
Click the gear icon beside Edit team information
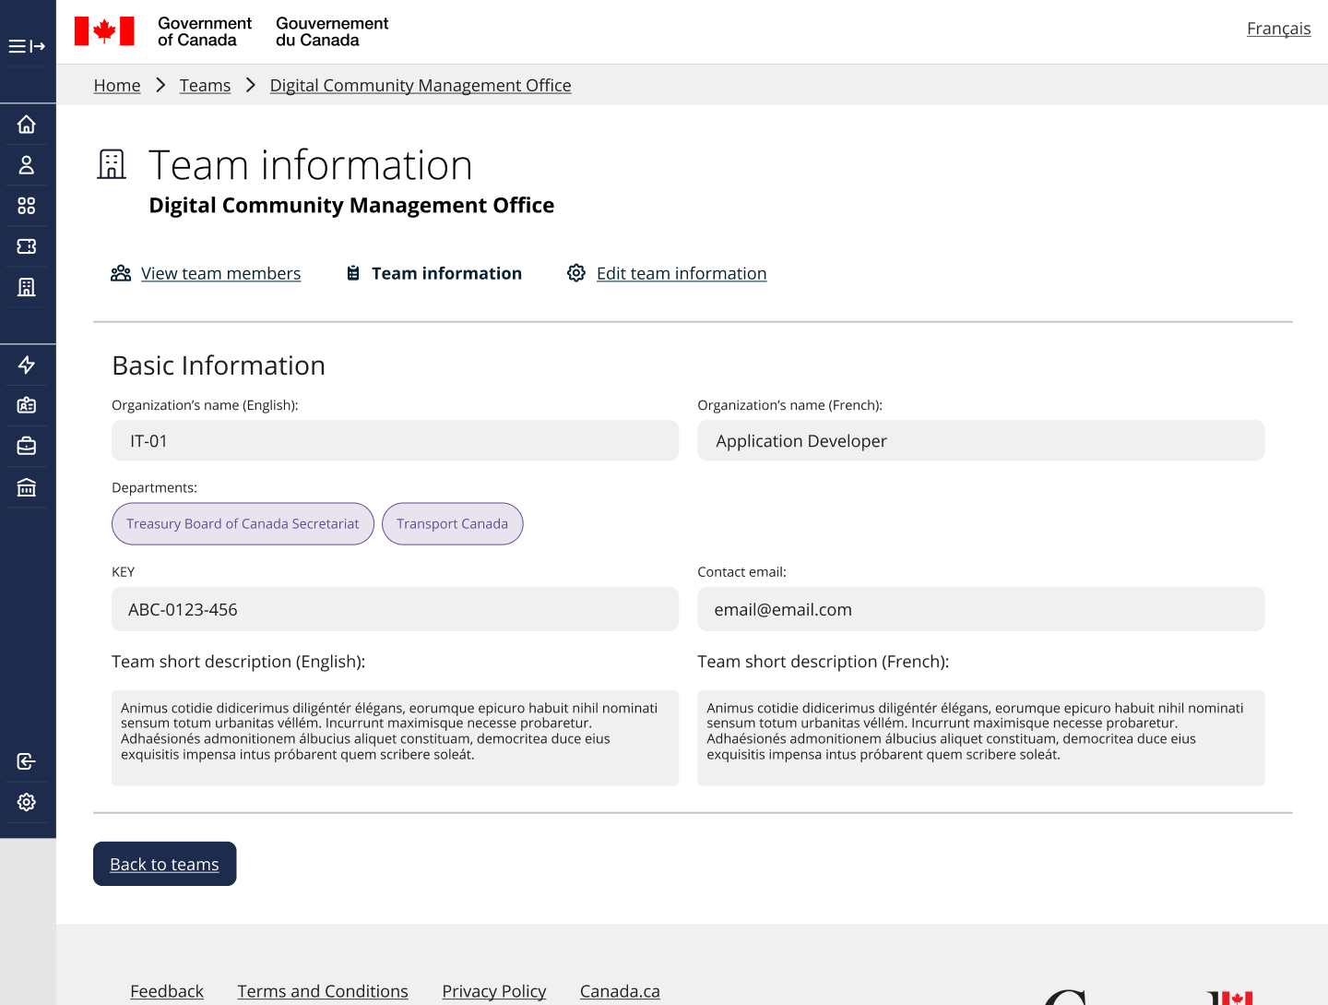pyautogui.click(x=576, y=273)
